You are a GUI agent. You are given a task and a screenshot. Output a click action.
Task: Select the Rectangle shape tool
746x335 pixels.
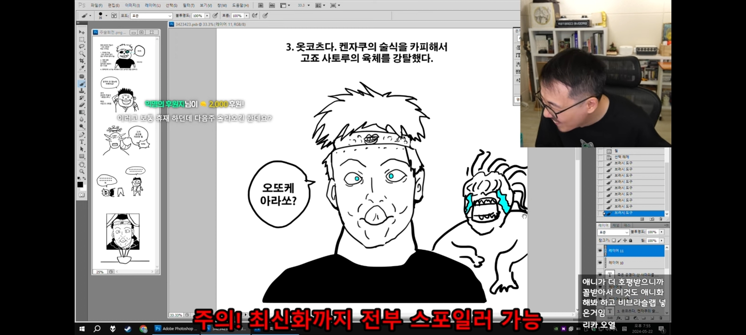pyautogui.click(x=82, y=156)
